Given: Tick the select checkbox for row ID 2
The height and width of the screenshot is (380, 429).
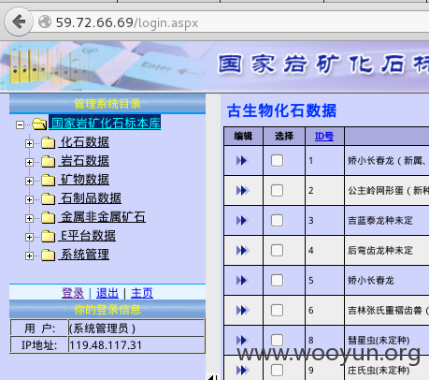Looking at the screenshot, I should pos(277,191).
